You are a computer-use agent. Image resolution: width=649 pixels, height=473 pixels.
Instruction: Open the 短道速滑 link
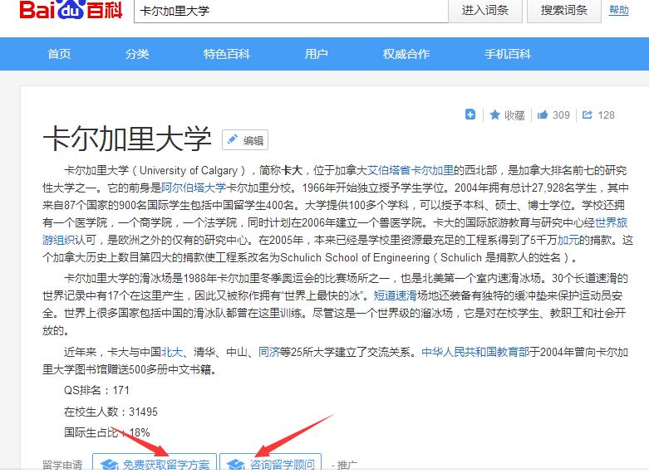click(396, 295)
